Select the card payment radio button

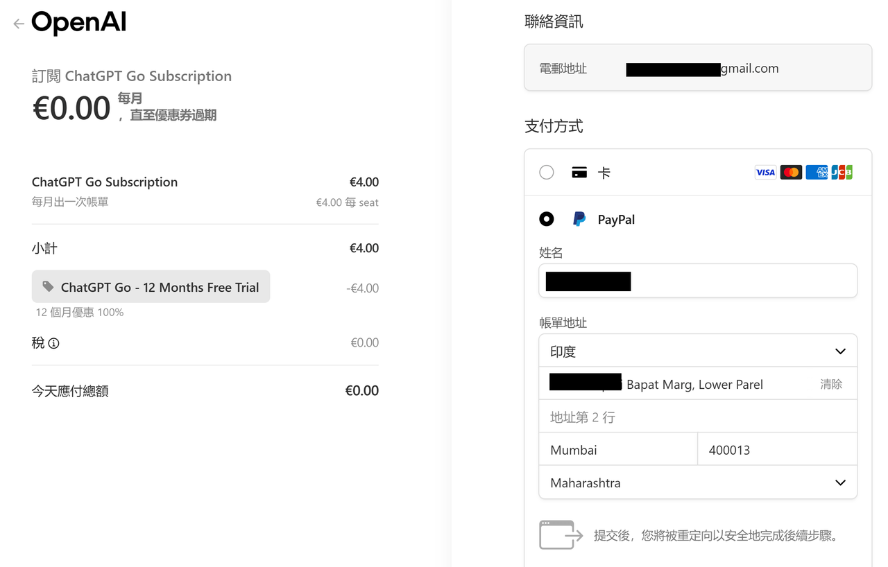[x=547, y=173]
